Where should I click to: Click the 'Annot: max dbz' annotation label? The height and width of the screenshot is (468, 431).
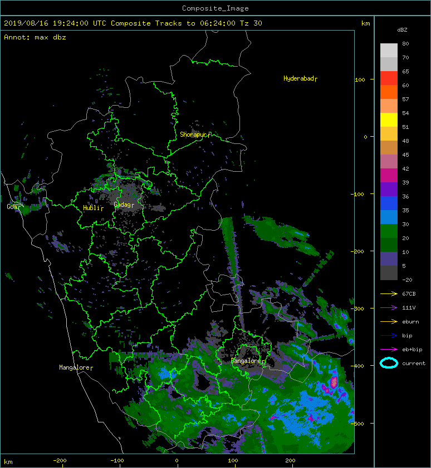click(x=35, y=37)
